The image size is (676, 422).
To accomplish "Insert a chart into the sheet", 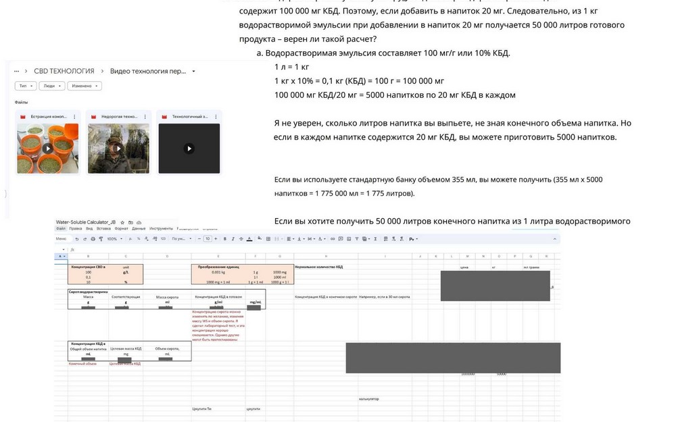I will tap(349, 239).
